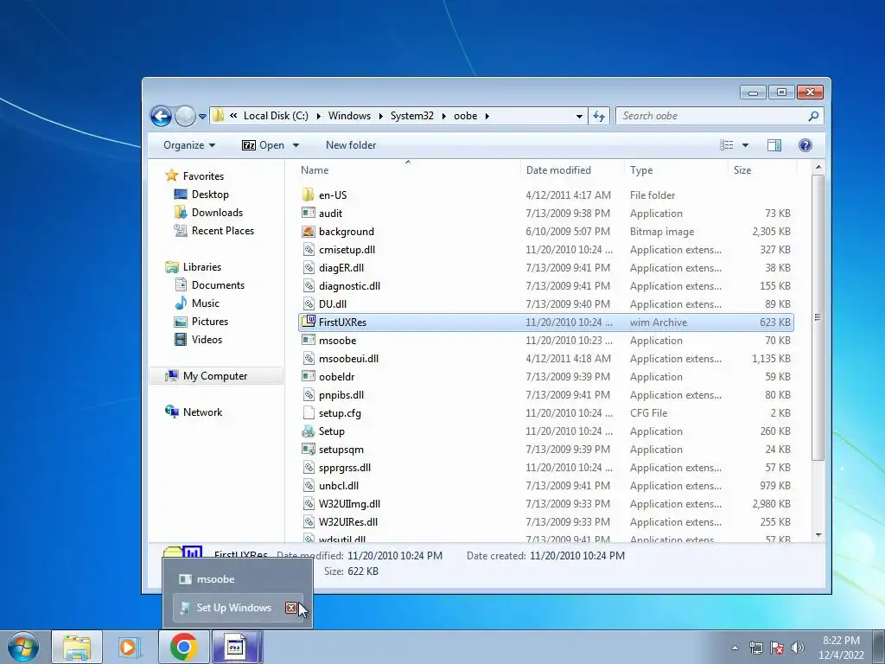Viewport: 885px width, 664px height.
Task: Select the diagnostic.dll file name
Action: 349,285
